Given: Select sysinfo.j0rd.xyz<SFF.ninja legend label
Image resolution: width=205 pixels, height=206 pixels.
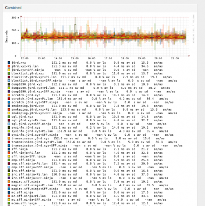Looking at the screenshot, I should click(35, 135).
